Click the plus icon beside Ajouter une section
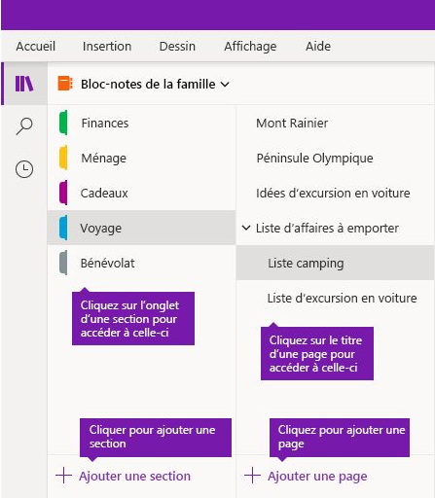 click(63, 476)
